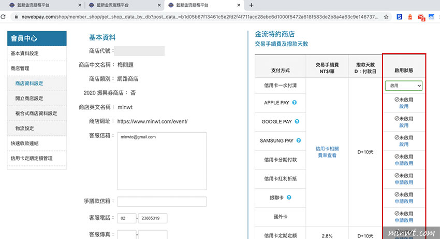Open the blue chart extension icon

tap(431, 17)
